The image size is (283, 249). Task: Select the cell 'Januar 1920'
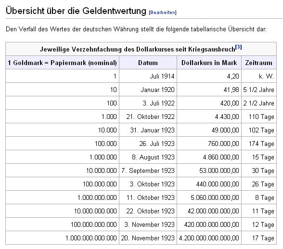tap(148, 90)
